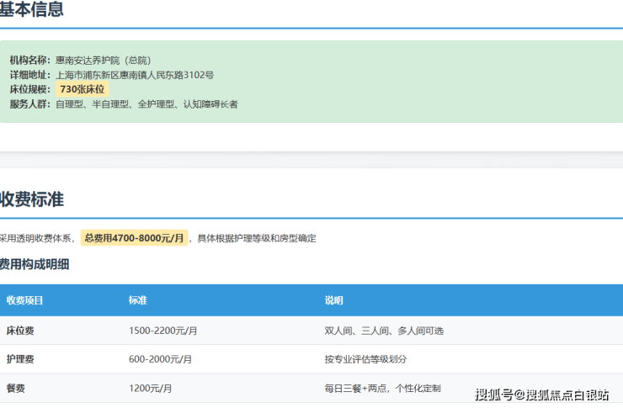Click the 收费项目 table column header
This screenshot has height=408, width=623.
(25, 300)
